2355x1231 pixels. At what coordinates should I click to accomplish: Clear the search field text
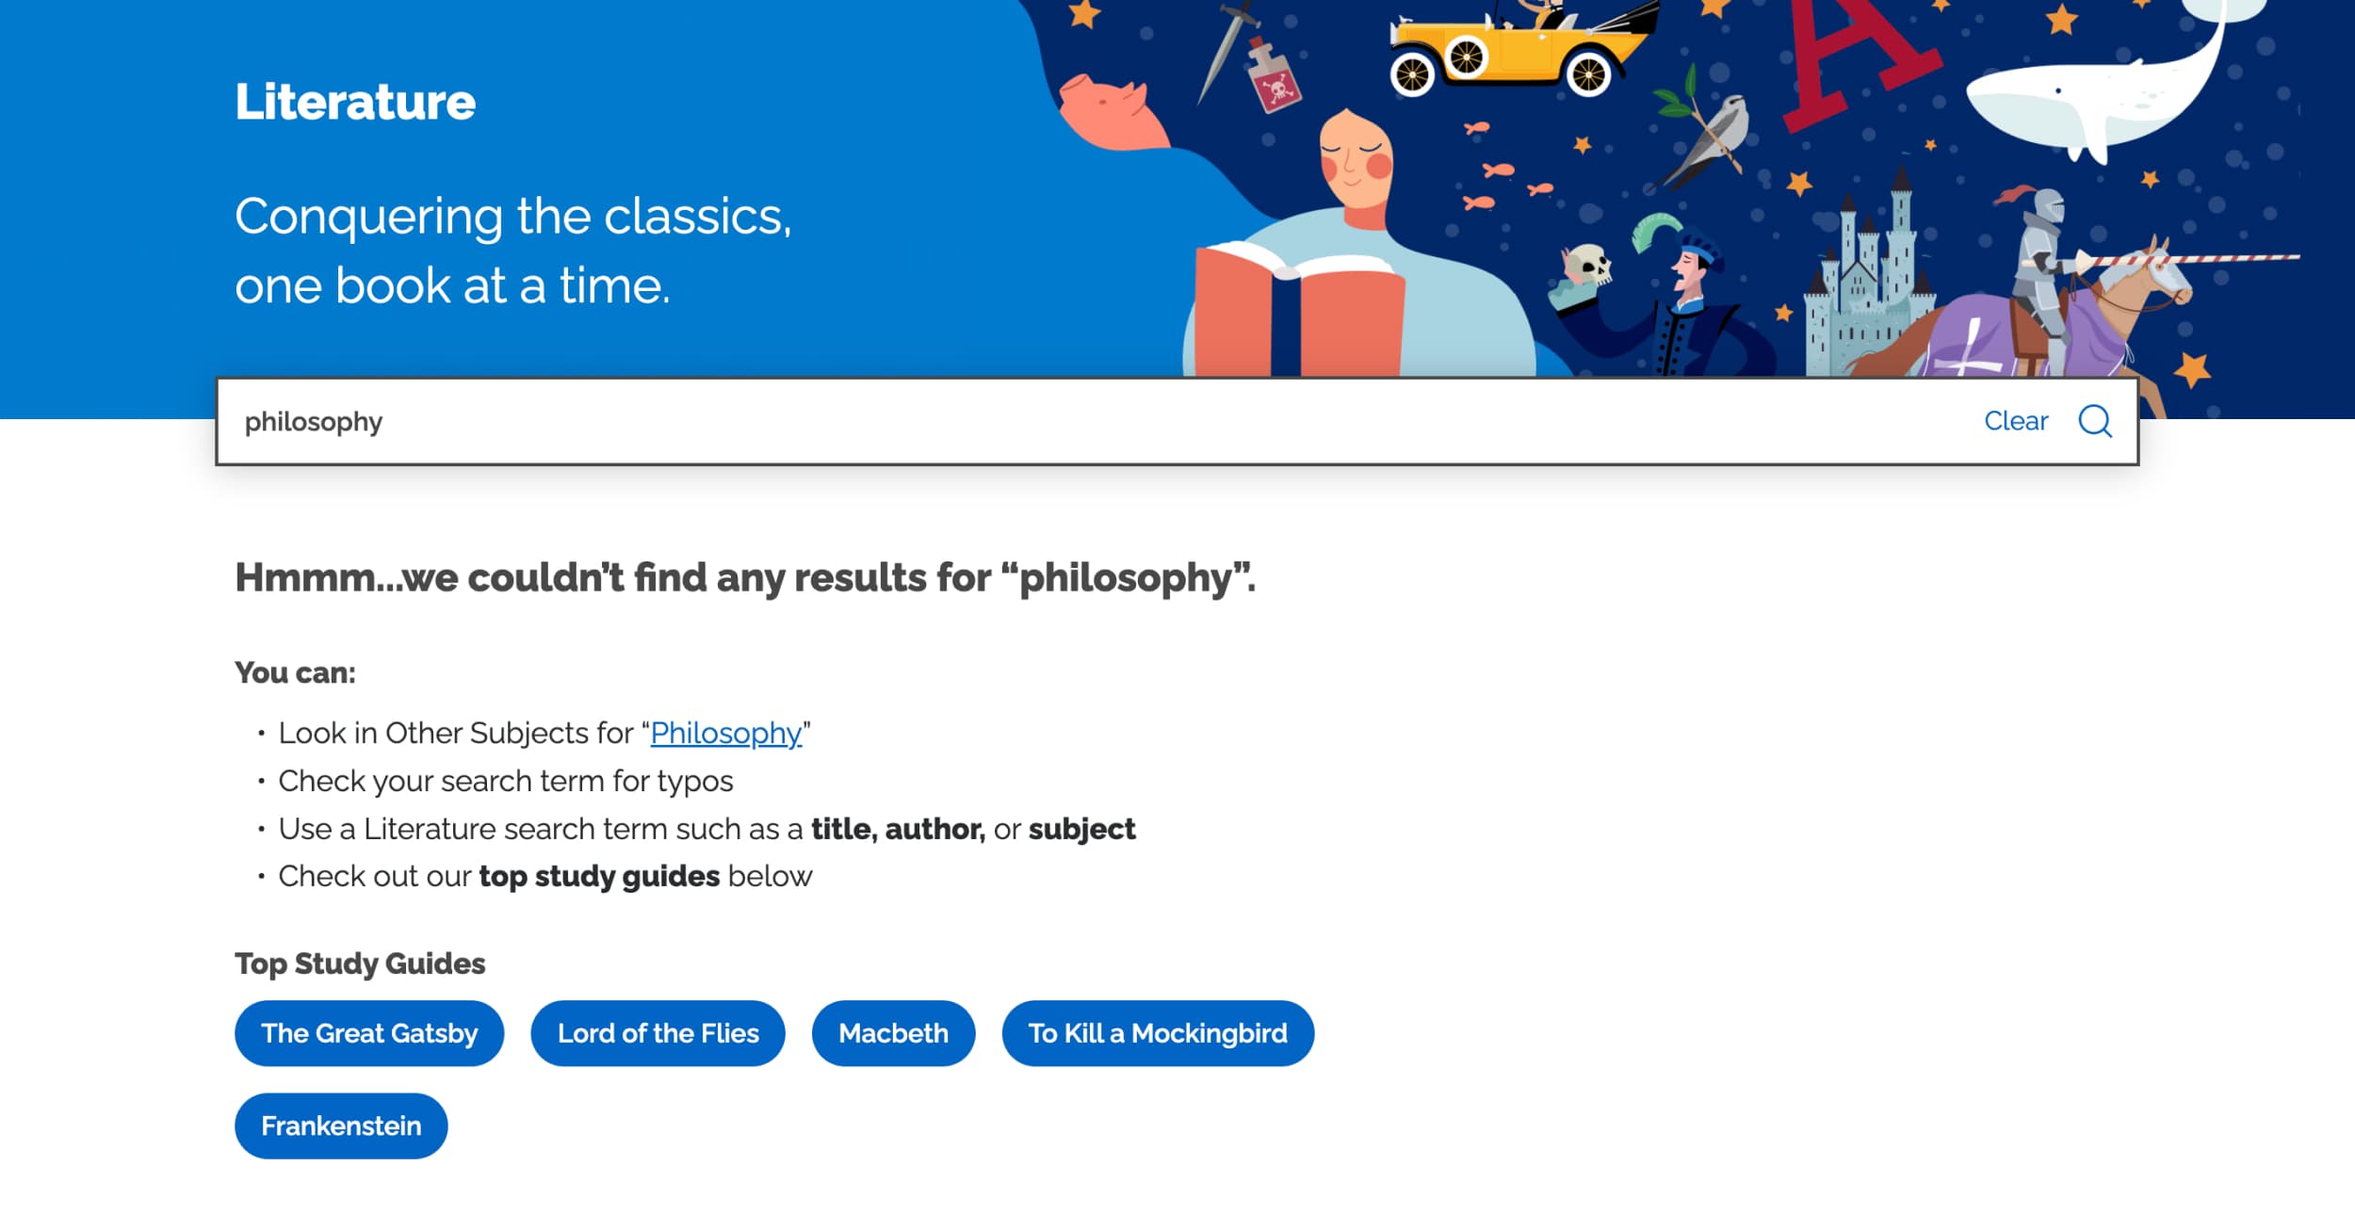click(2015, 421)
